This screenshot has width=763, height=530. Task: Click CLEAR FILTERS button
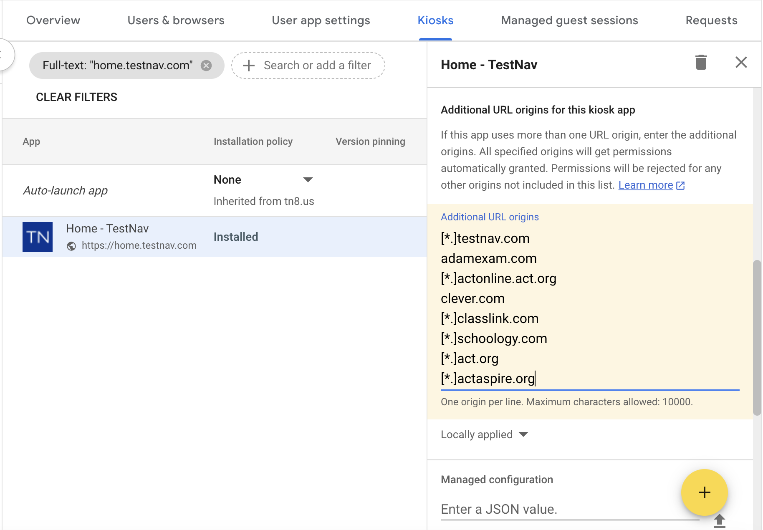[x=76, y=97]
